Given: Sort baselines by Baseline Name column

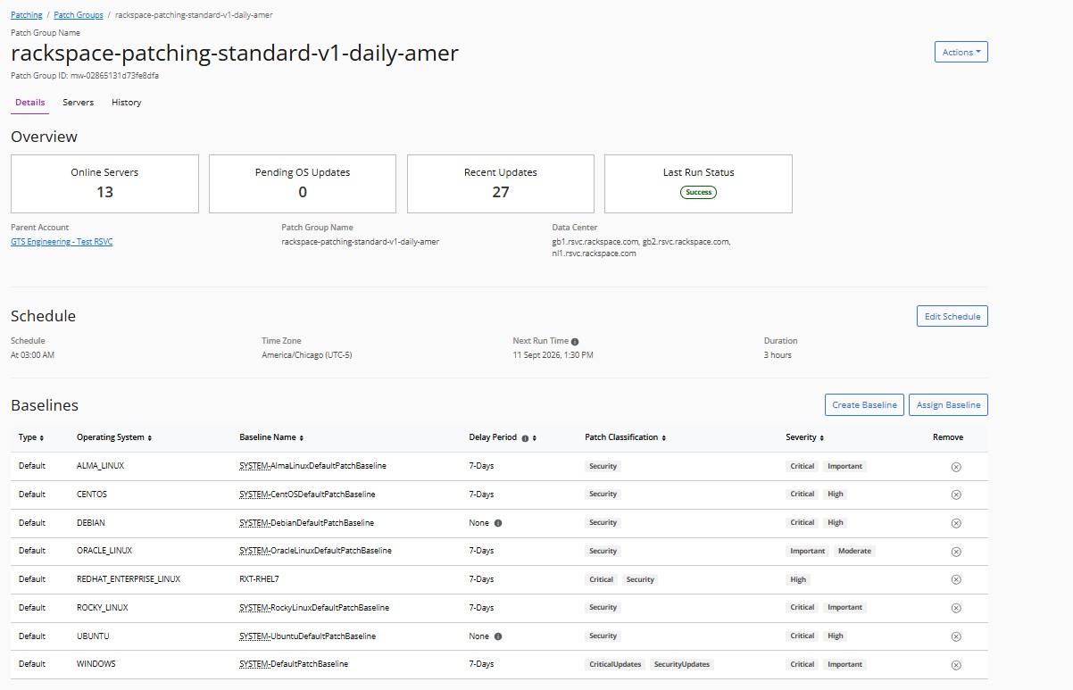Looking at the screenshot, I should [302, 438].
